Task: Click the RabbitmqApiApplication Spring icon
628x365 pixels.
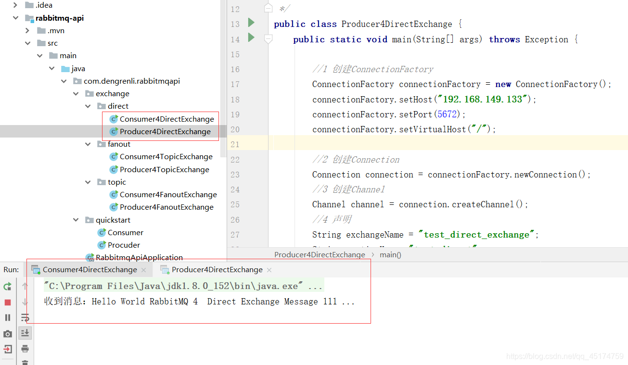Action: 90,257
